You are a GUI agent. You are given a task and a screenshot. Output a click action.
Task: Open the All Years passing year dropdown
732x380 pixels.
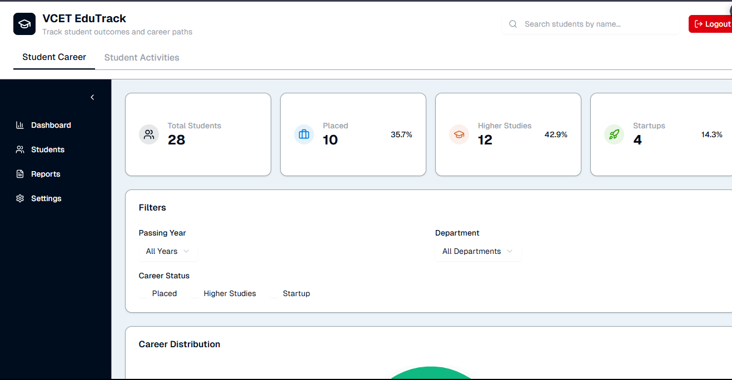coord(168,251)
